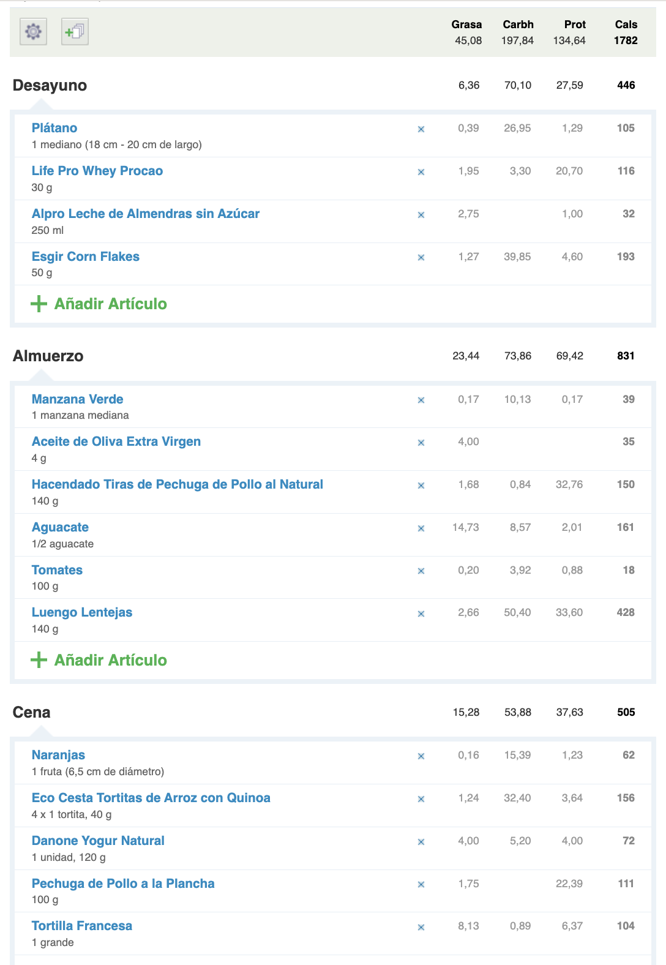Open Hacendado Tiras de Pechuga de Pollo
Image resolution: width=666 pixels, height=965 pixels.
point(178,484)
